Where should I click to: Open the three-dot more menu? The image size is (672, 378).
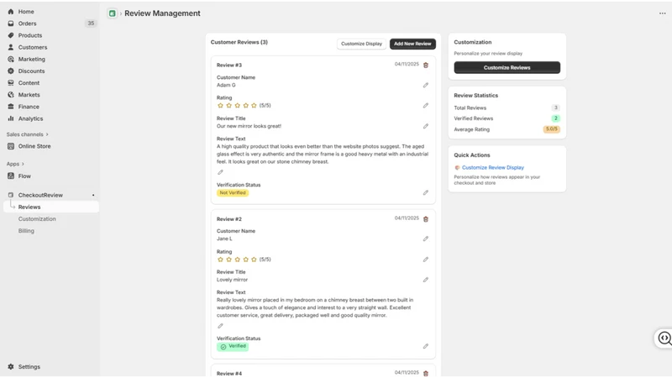662,13
